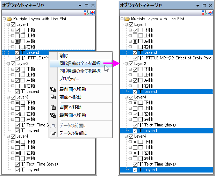This screenshot has height=176, width=215.
Task: Click the add-layer plus icon in right panel toolbar
Action: point(210,13)
